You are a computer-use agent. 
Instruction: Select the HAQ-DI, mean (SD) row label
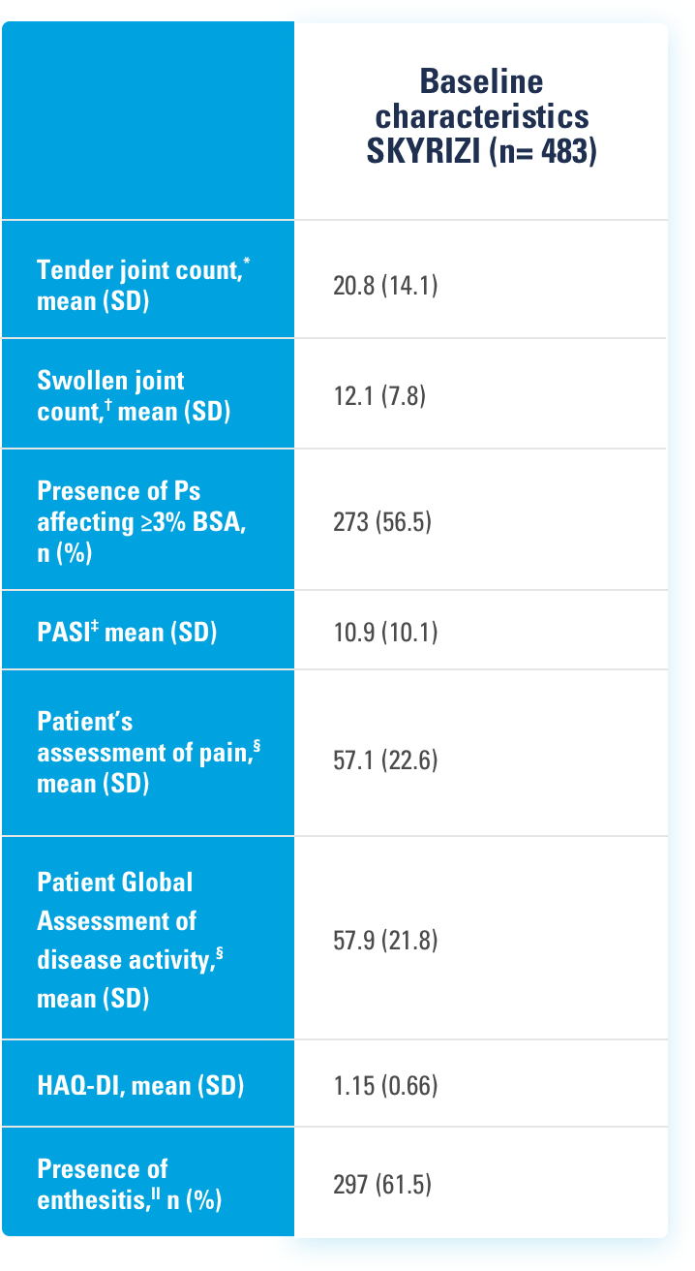pos(139,1086)
